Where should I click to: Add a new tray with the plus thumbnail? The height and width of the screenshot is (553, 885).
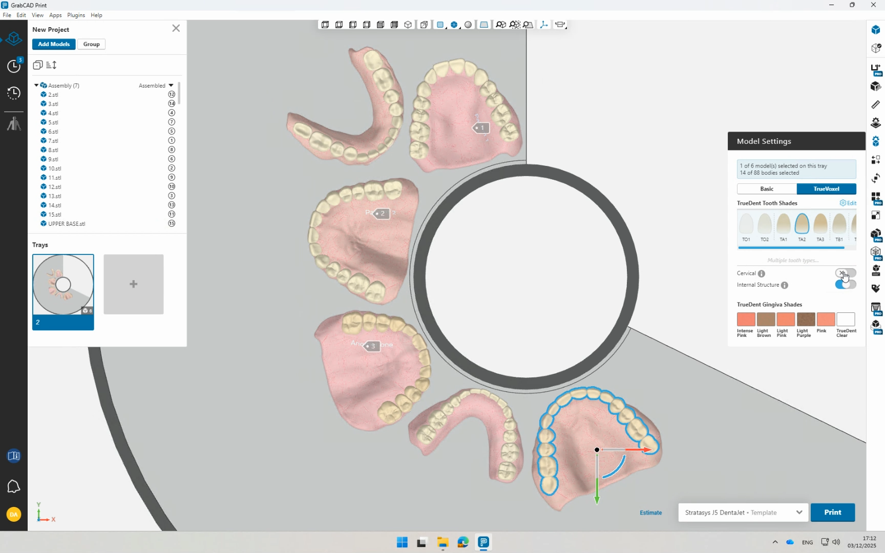(134, 284)
